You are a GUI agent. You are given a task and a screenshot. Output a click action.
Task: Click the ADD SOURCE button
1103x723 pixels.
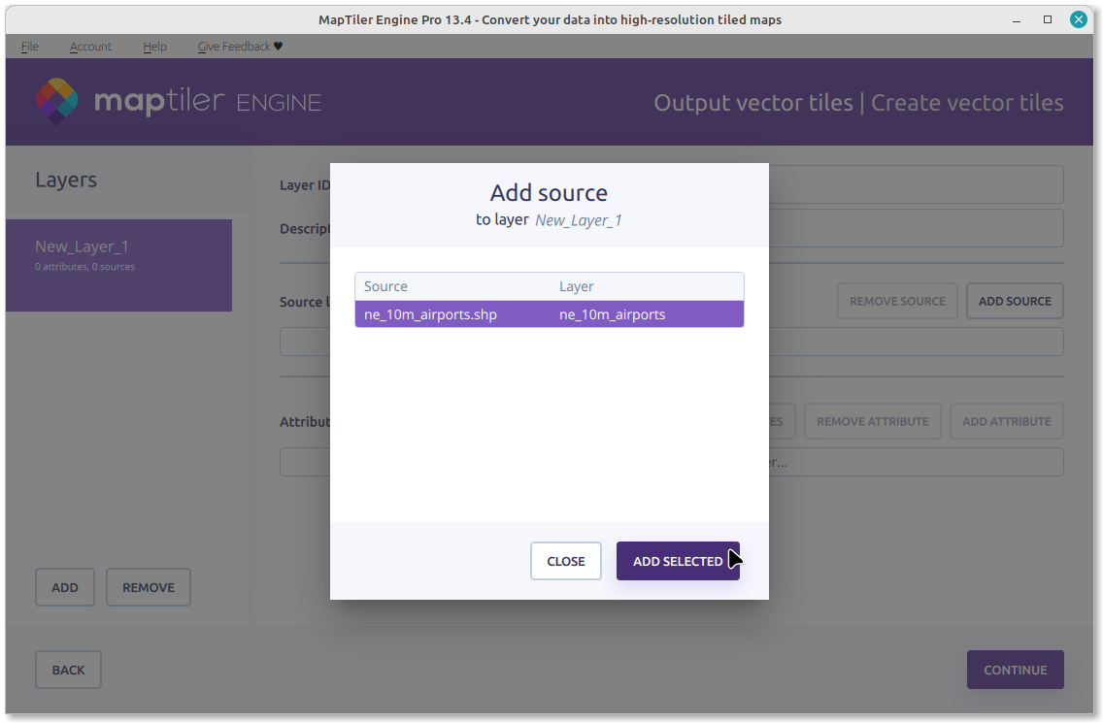pyautogui.click(x=1015, y=301)
